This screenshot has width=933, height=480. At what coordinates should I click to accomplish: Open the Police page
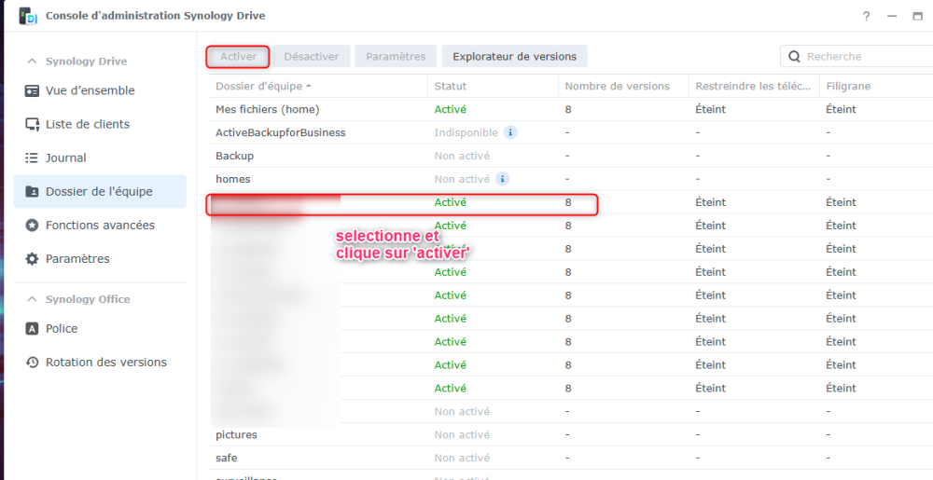(x=100, y=328)
